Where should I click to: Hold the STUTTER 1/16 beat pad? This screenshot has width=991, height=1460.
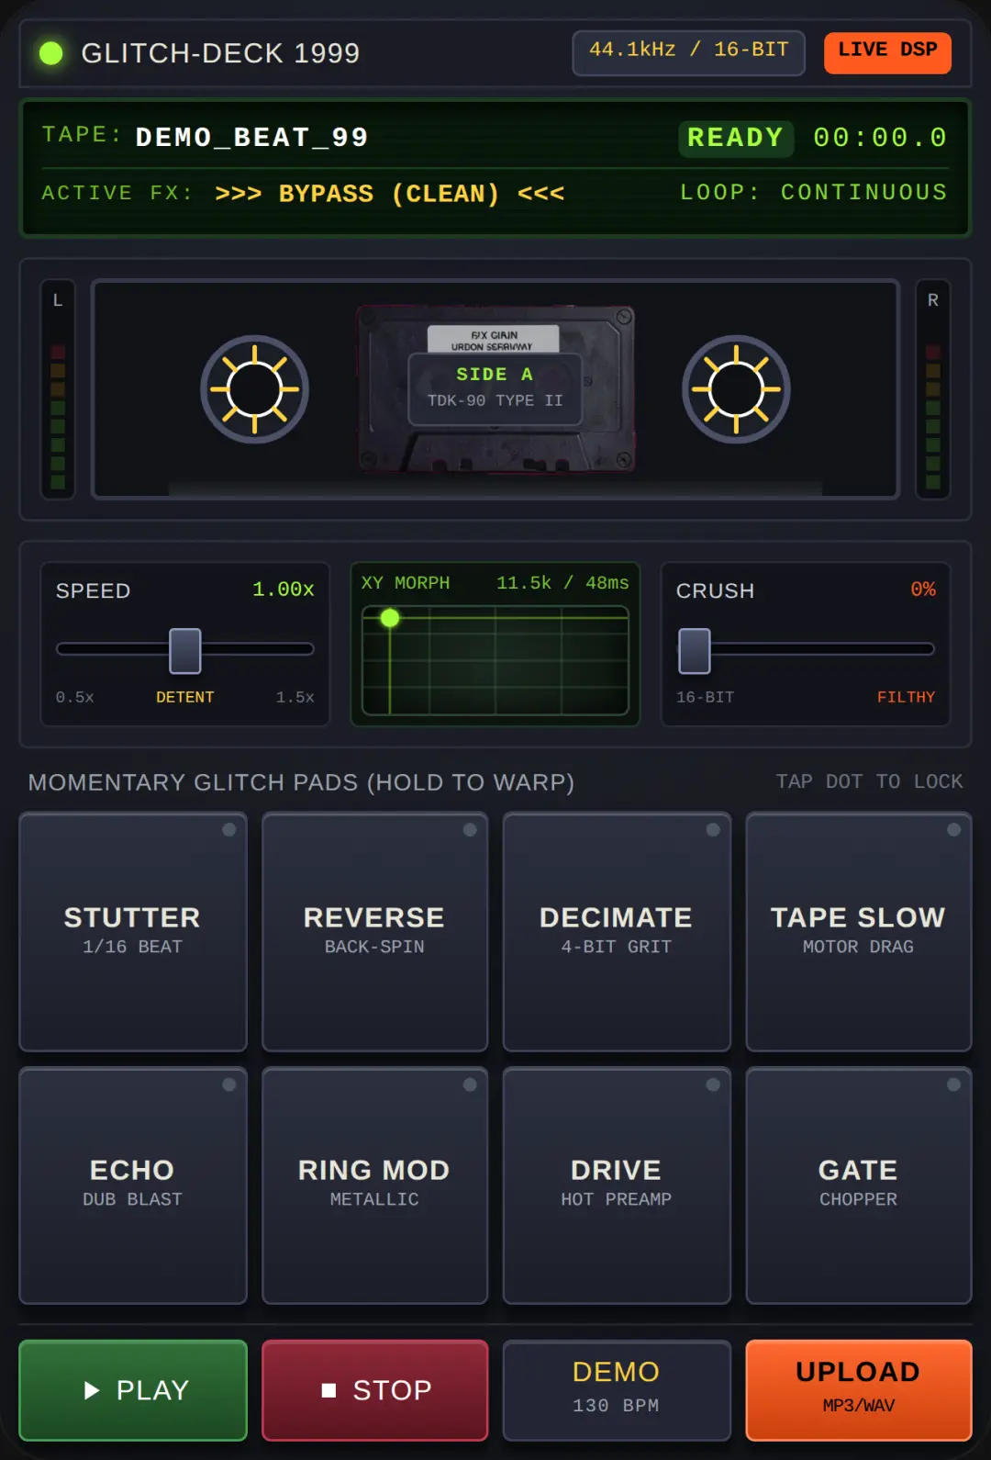point(133,932)
